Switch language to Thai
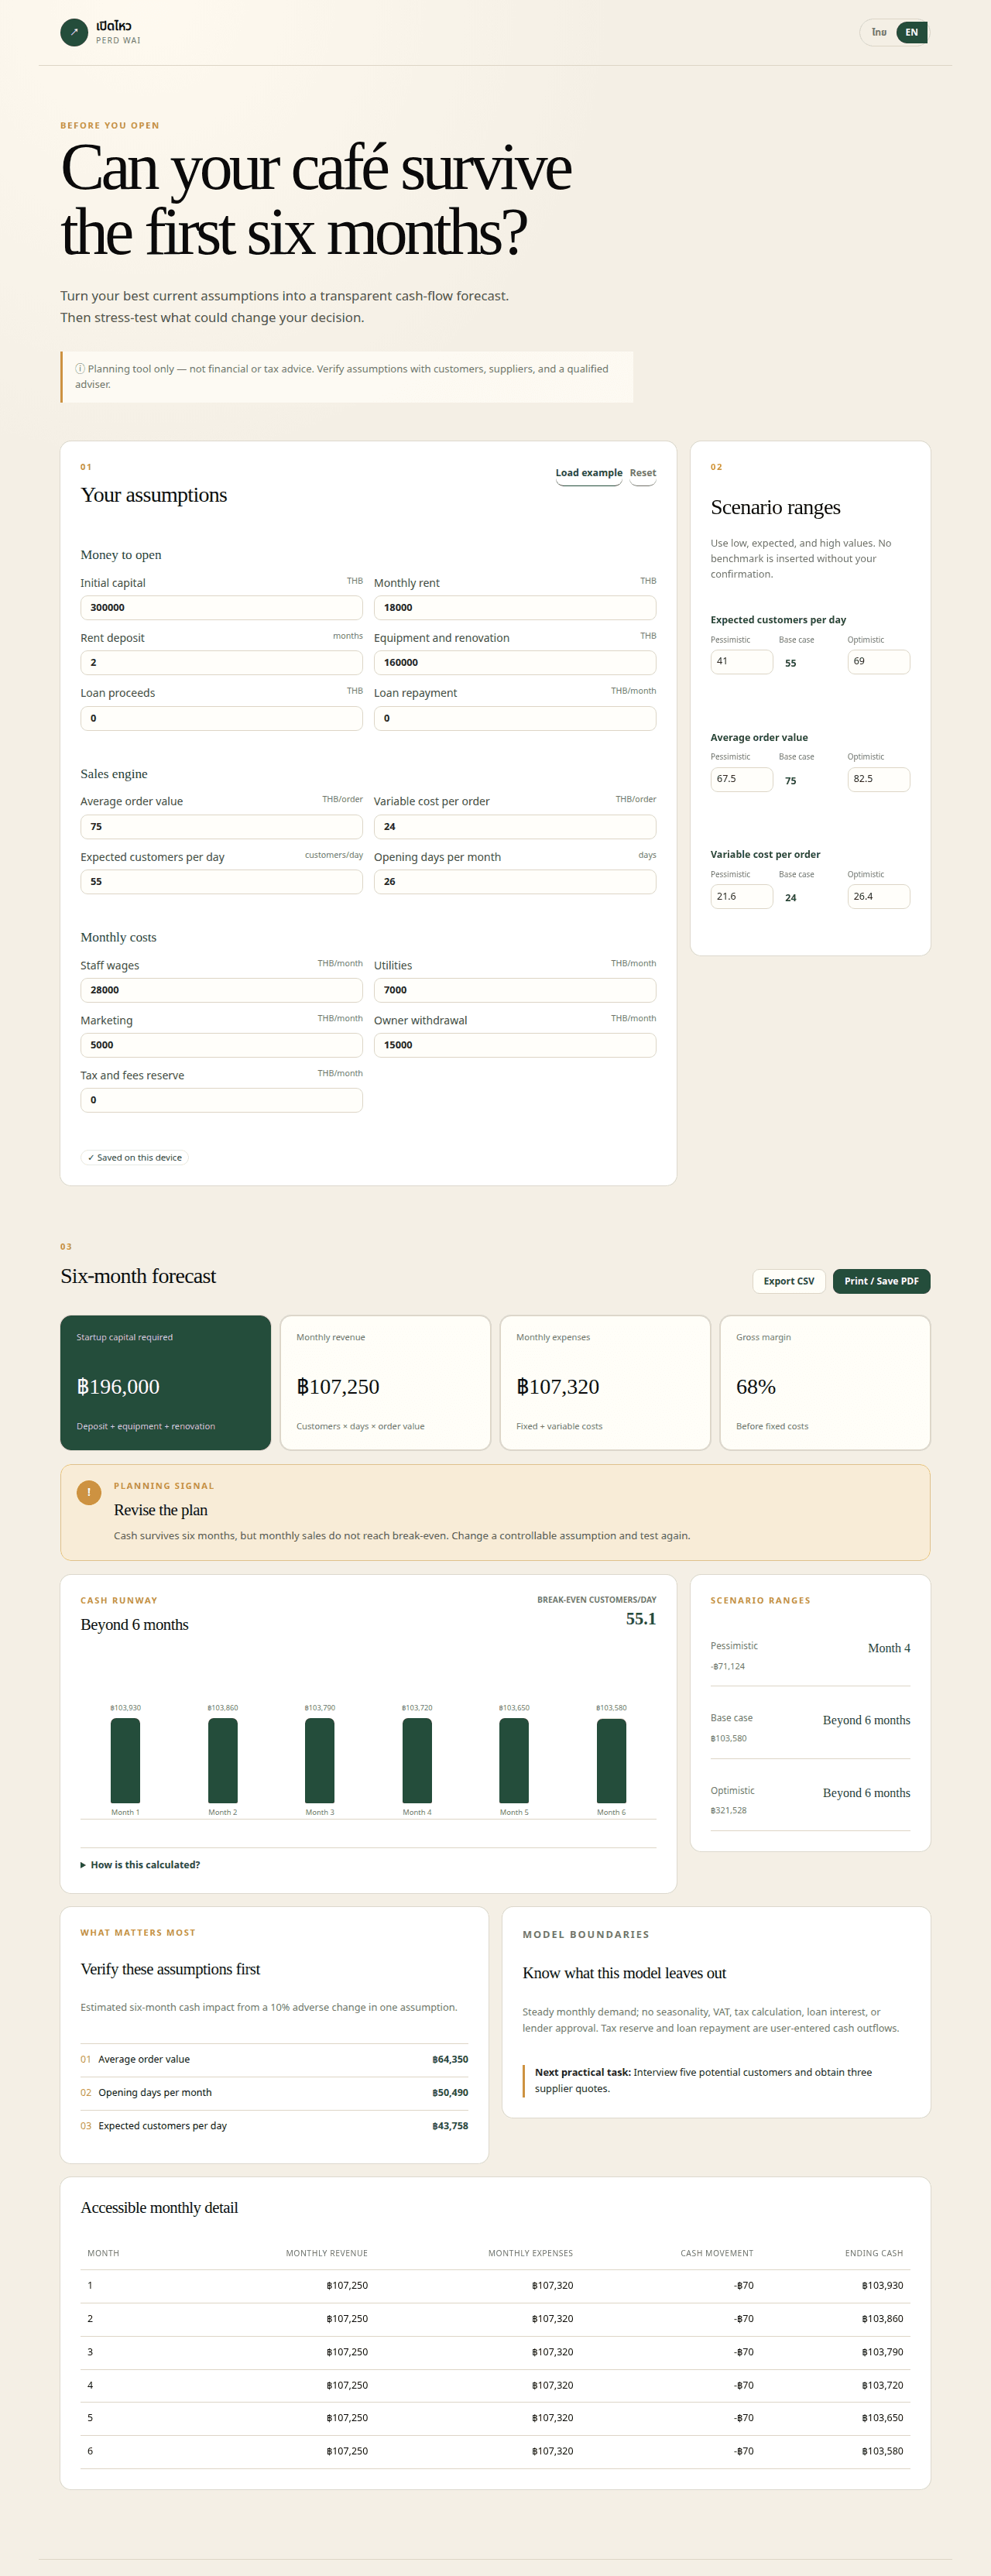Viewport: 991px width, 2576px height. point(879,33)
